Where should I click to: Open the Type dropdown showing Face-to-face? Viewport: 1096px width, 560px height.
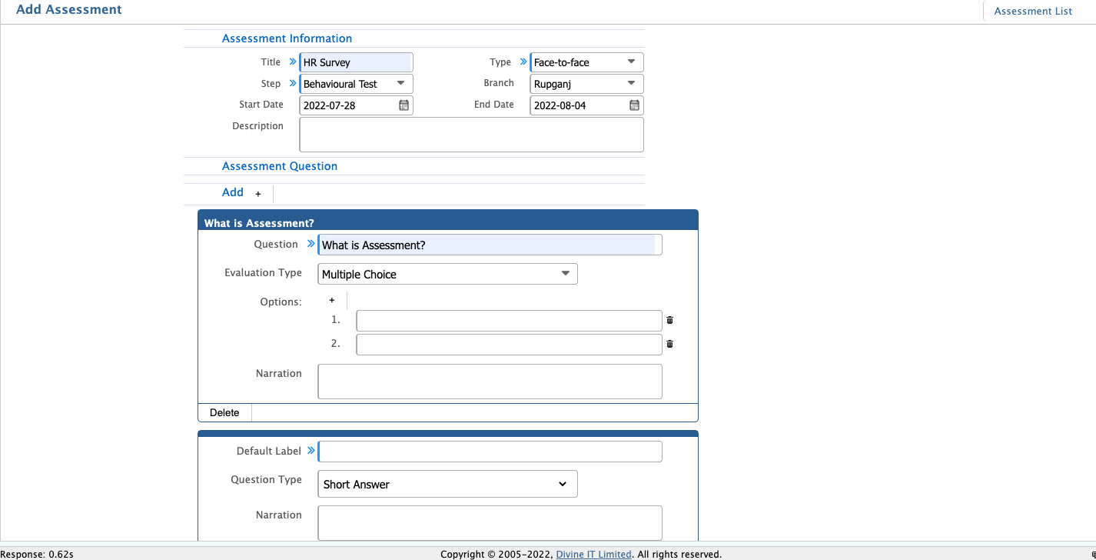point(586,62)
